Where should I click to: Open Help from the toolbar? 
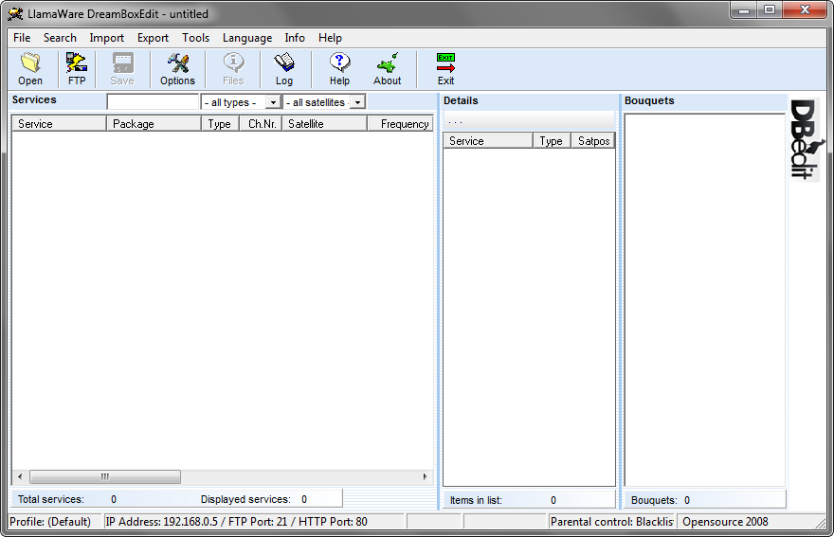pos(339,69)
